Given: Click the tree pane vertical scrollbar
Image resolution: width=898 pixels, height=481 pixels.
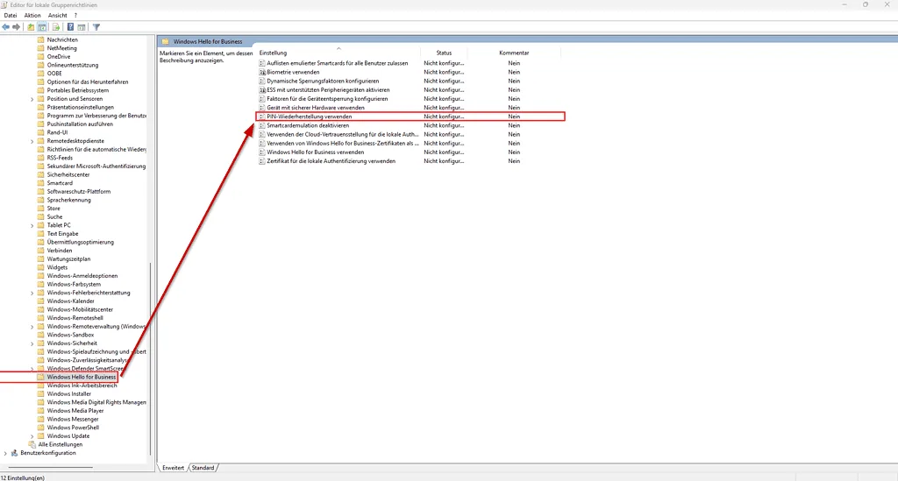Looking at the screenshot, I should click(x=151, y=360).
